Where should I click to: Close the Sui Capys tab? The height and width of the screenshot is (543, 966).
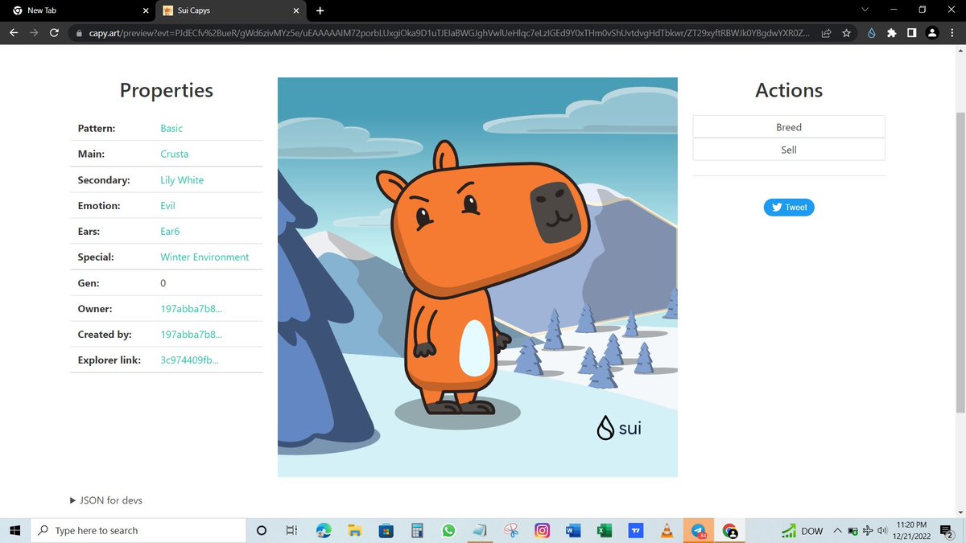click(296, 10)
